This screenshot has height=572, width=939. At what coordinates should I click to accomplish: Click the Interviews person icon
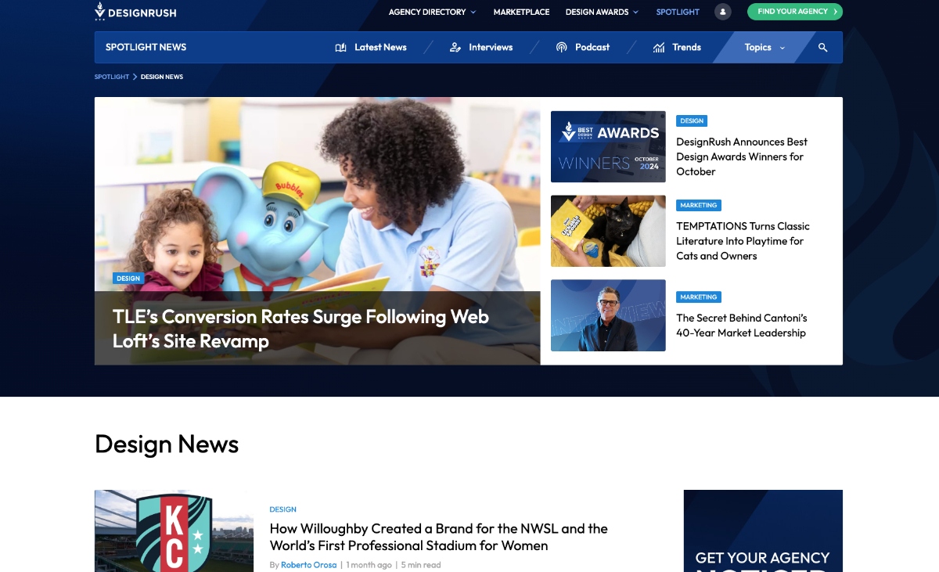[x=455, y=48]
